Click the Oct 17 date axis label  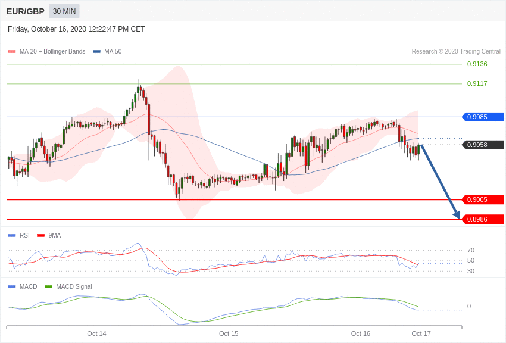[421, 333]
